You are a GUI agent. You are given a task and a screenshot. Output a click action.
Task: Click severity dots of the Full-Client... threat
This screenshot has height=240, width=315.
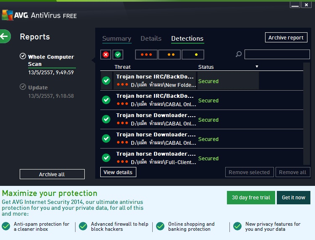pyautogui.click(x=122, y=162)
